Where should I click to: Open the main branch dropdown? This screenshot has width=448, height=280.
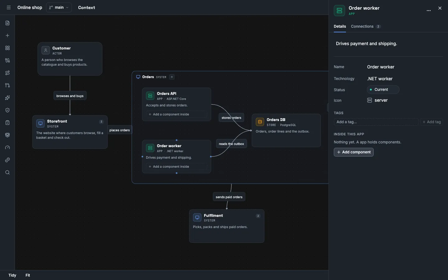click(x=59, y=7)
